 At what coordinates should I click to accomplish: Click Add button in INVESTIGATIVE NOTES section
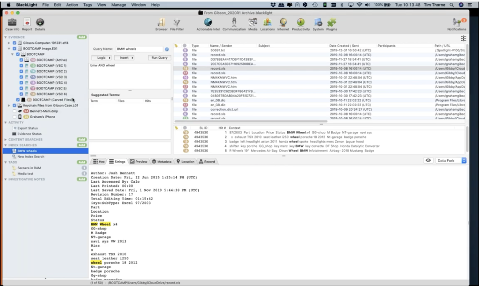[81, 179]
